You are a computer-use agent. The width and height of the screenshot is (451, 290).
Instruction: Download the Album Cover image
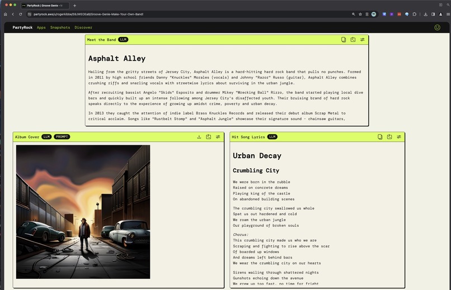click(199, 137)
